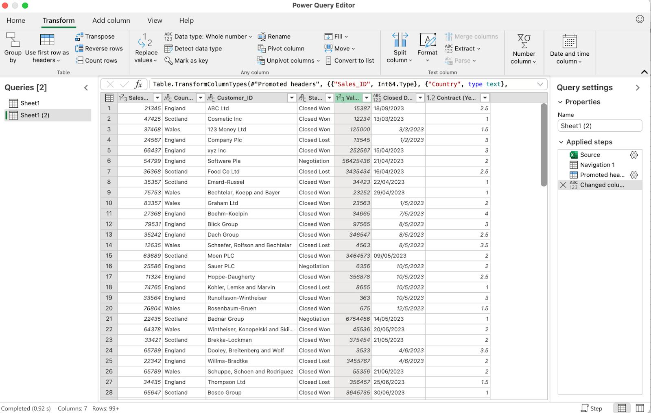Select the Sheet1 (2) query
Viewport: 651px width, 413px height.
pyautogui.click(x=48, y=115)
